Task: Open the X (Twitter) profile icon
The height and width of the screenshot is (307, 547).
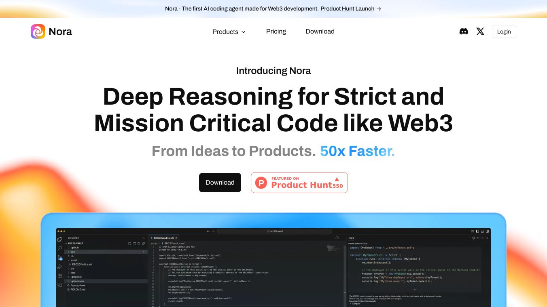Action: (480, 32)
